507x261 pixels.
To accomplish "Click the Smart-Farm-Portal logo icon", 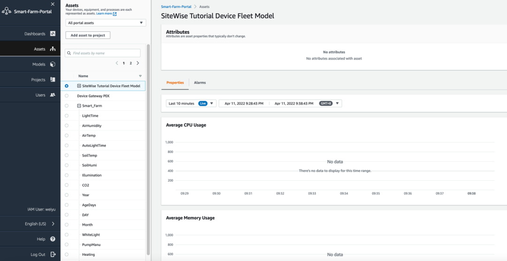I will coord(7,11).
